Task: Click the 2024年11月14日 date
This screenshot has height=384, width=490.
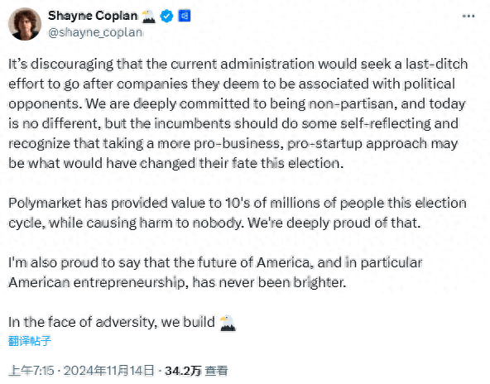Action: point(108,371)
